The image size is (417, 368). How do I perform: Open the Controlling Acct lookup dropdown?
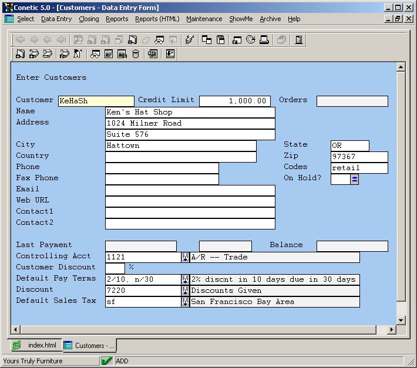pyautogui.click(x=185, y=257)
